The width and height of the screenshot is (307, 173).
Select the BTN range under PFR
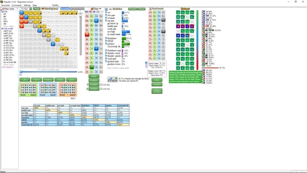(x=5, y=22)
